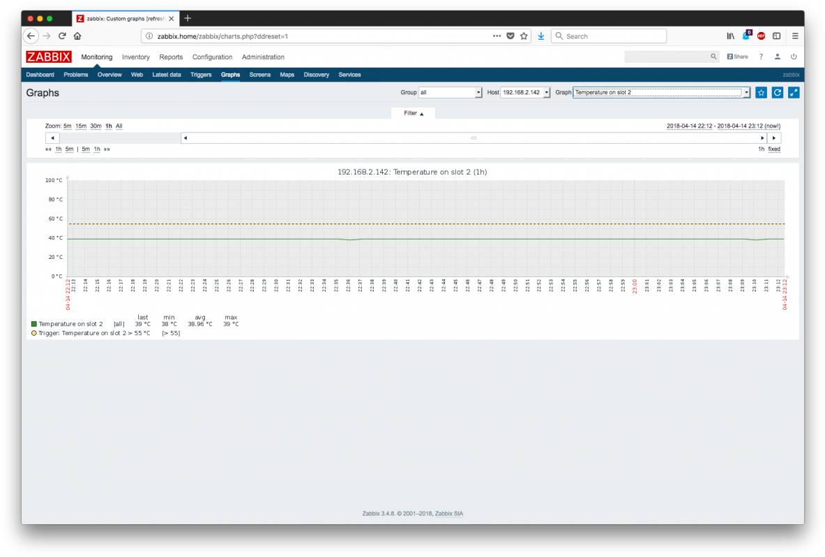The image size is (825, 557).
Task: Open Zabbix help with the question mark icon
Action: (x=760, y=57)
